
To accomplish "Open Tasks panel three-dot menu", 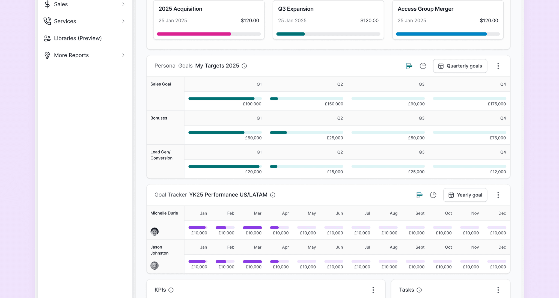I will click(x=498, y=290).
